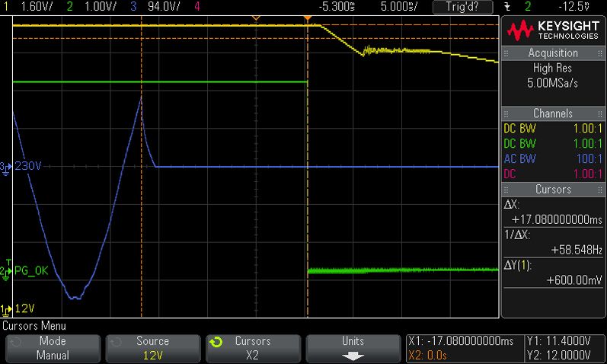The width and height of the screenshot is (607, 364).
Task: Open the Units softkey menu
Action: point(353,348)
